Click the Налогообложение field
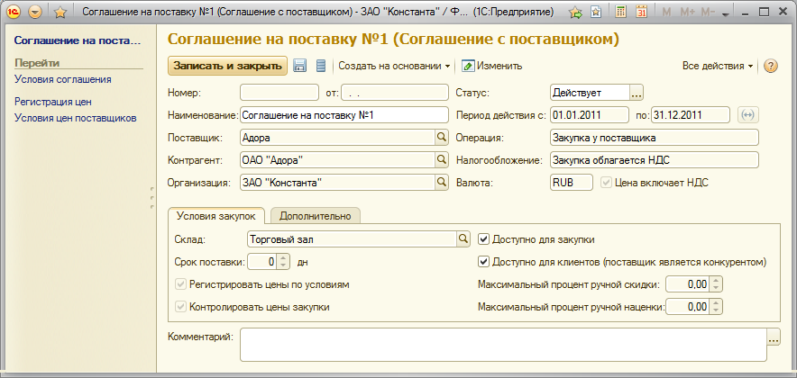 655,160
